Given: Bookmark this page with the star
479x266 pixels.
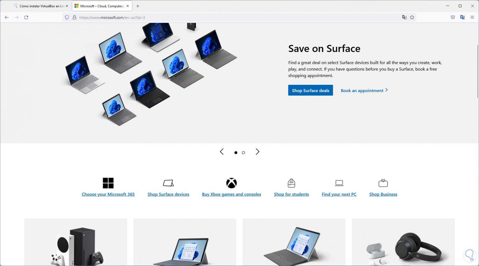Looking at the screenshot, I should coord(412,17).
